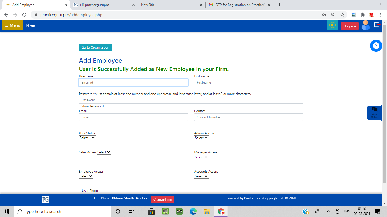Click the Nikee firm name in header
Image resolution: width=387 pixels, height=217 pixels.
[30, 25]
